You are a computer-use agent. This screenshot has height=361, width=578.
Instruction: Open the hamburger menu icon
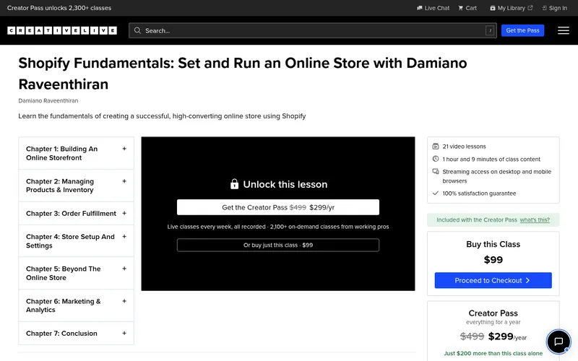tap(564, 30)
